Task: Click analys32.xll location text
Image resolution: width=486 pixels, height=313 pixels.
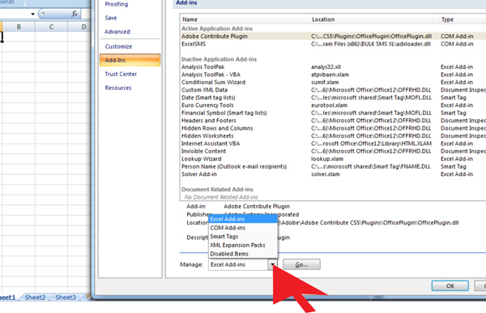Action: pyautogui.click(x=326, y=67)
